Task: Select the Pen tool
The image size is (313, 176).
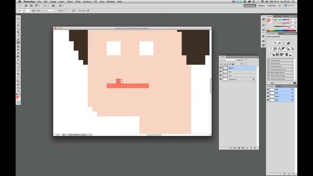Action: (x=18, y=67)
